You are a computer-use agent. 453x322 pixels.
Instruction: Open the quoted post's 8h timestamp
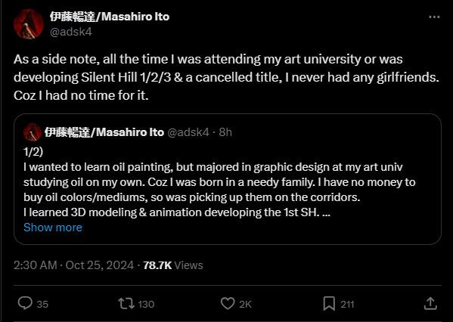pos(225,132)
